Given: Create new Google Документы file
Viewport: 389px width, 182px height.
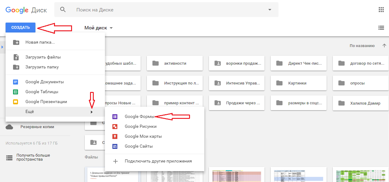Looking at the screenshot, I should [44, 82].
